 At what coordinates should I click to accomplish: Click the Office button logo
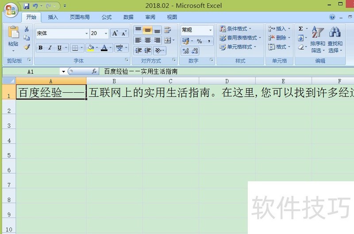click(11, 10)
